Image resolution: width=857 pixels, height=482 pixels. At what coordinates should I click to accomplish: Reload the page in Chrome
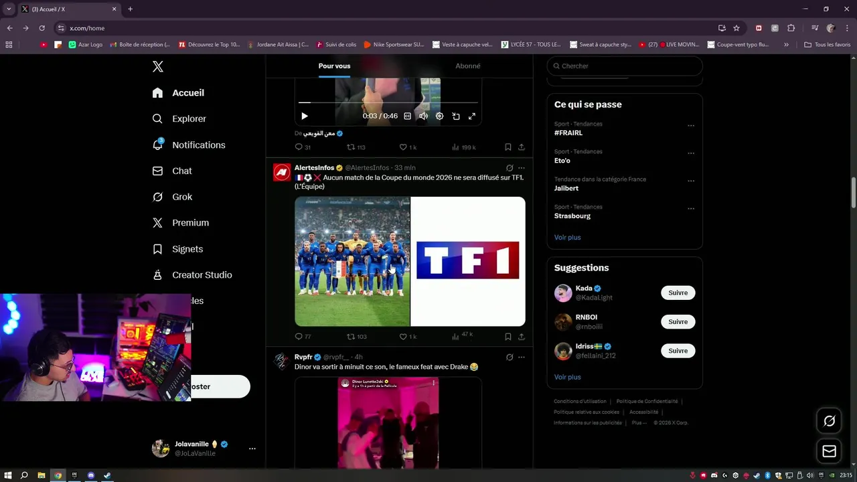pos(42,28)
